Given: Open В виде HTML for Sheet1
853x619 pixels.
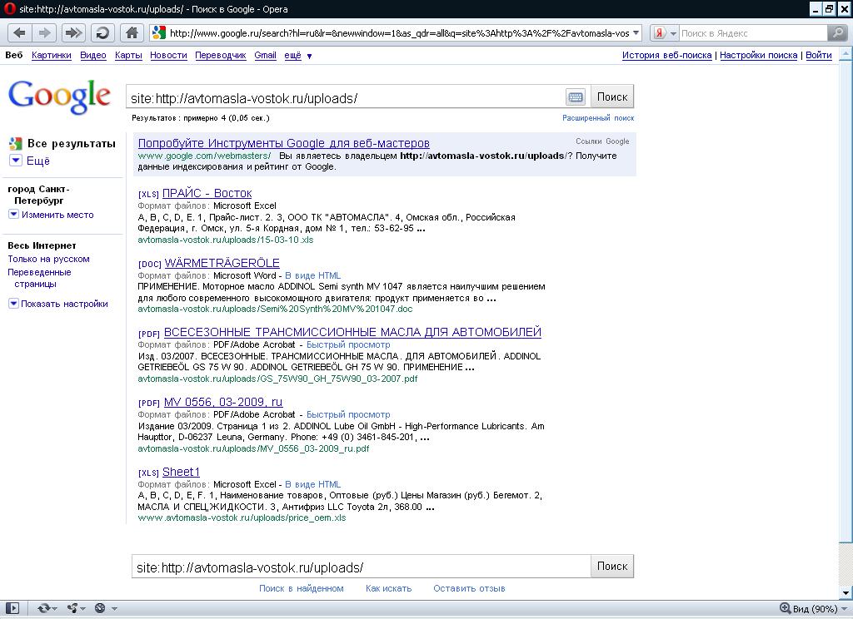Looking at the screenshot, I should click(313, 484).
